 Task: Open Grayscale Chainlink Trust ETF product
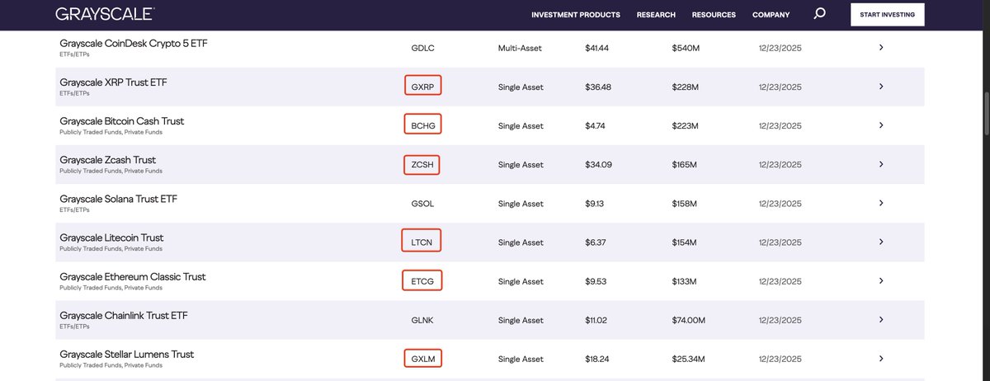(124, 315)
